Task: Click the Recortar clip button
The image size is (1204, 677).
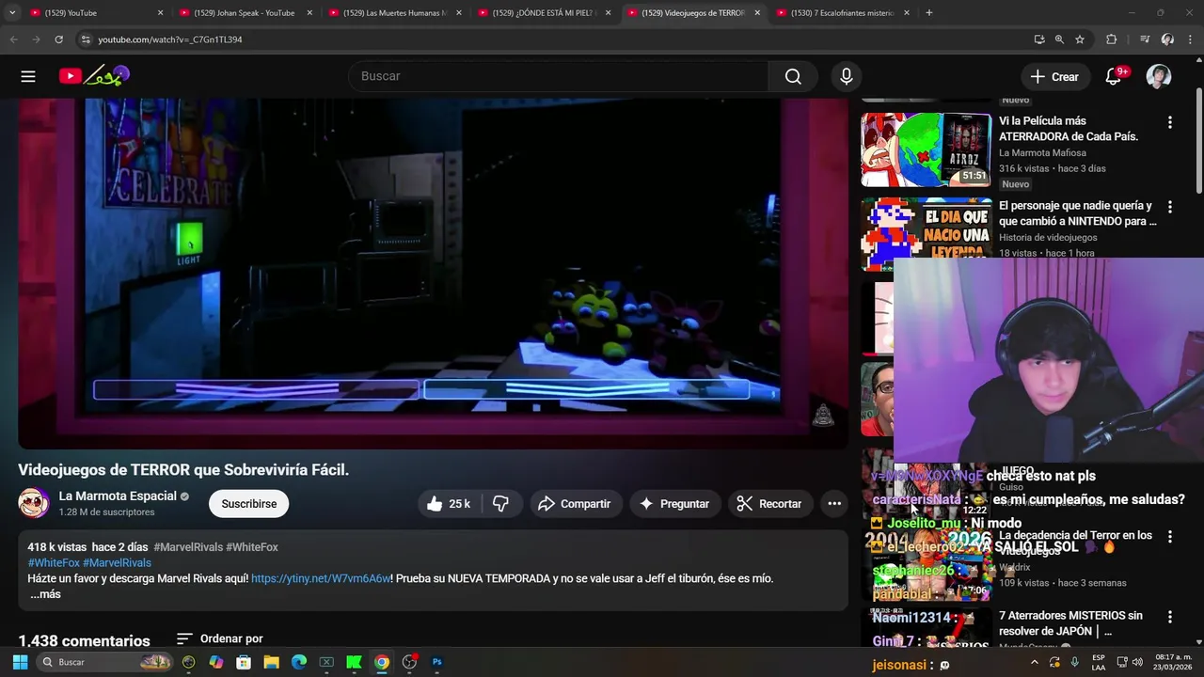Action: (769, 504)
